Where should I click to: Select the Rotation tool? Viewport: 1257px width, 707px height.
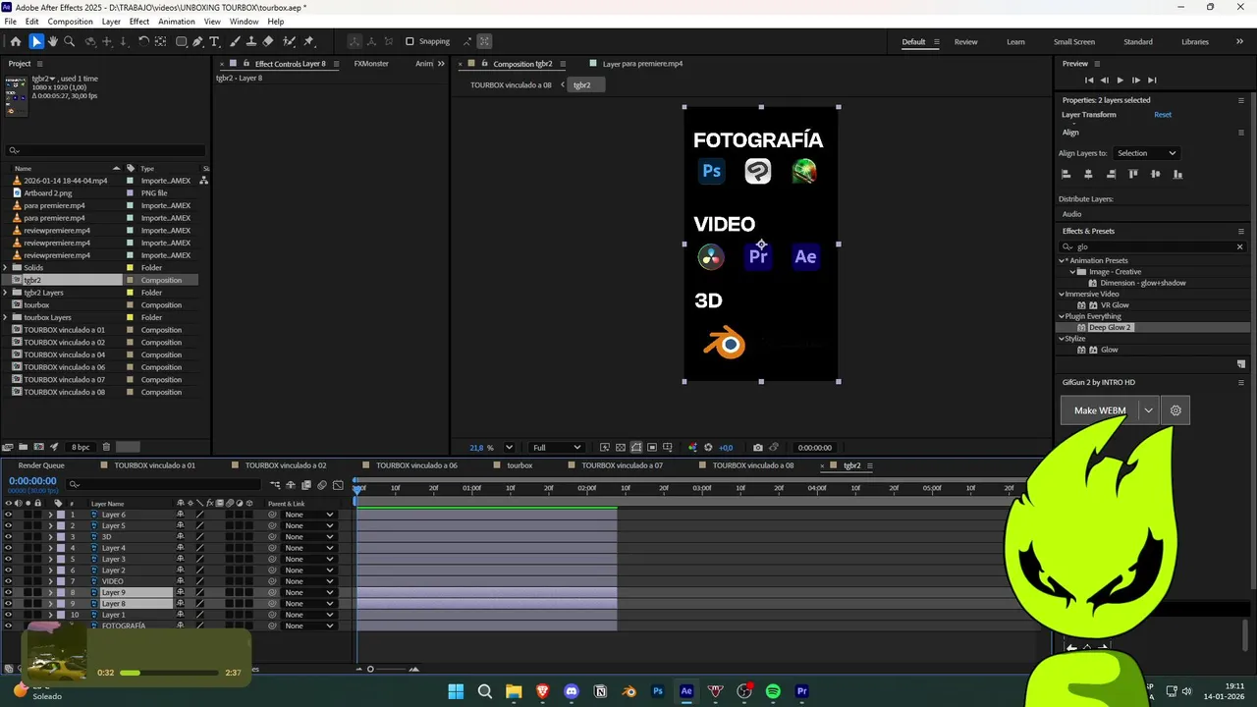143,41
